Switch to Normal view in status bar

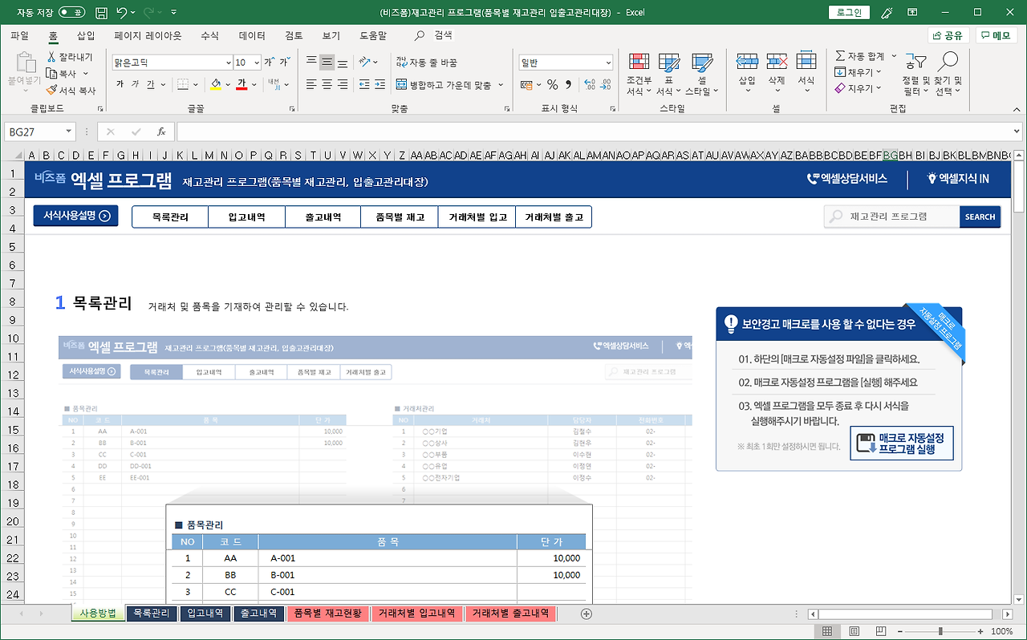[827, 631]
